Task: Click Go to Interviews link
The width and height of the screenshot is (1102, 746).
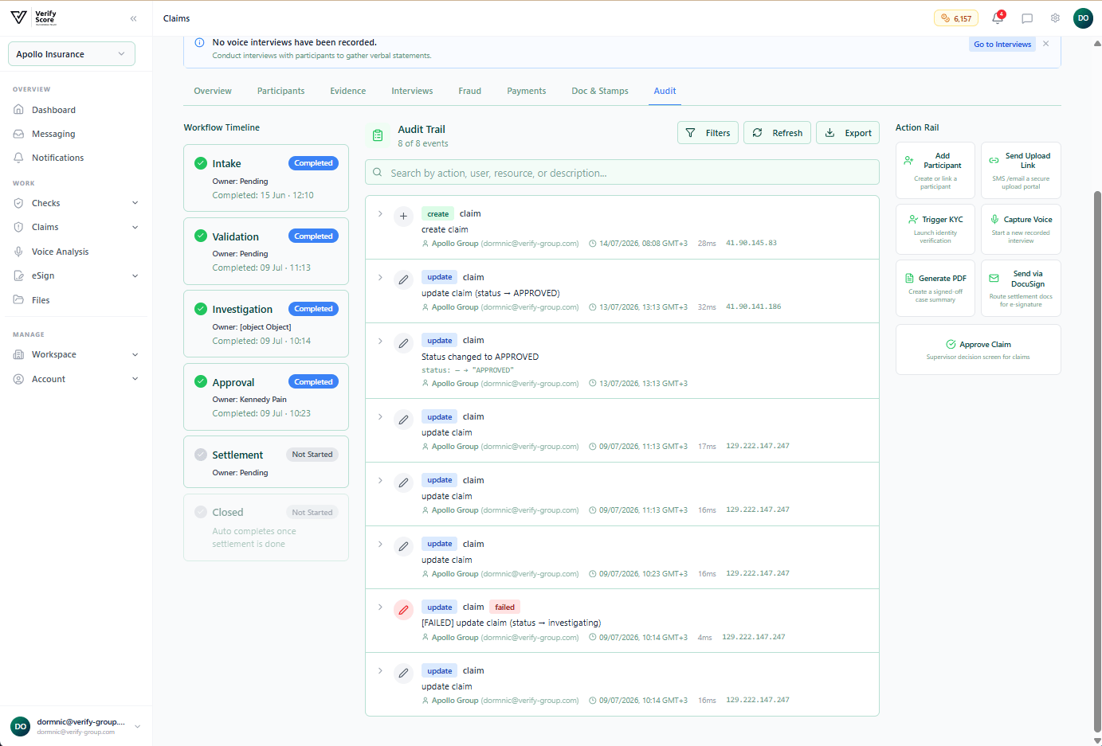Action: point(1002,44)
